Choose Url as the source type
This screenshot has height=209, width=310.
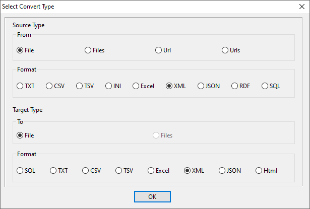(x=159, y=50)
